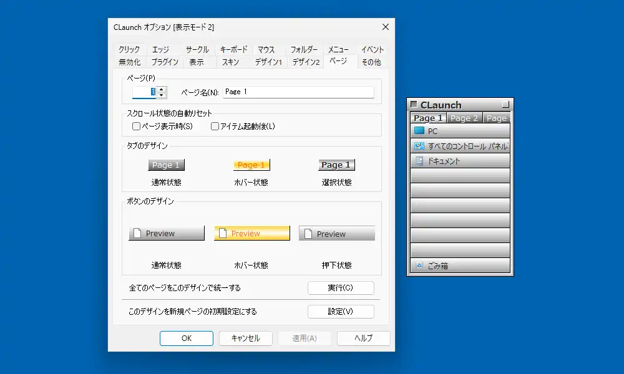This screenshot has height=374, width=624.
Task: Click the ページ名(N) text field
Action: click(298, 92)
